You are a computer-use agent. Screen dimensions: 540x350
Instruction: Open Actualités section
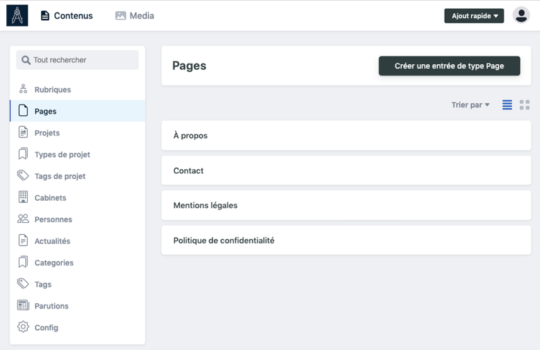point(78,241)
